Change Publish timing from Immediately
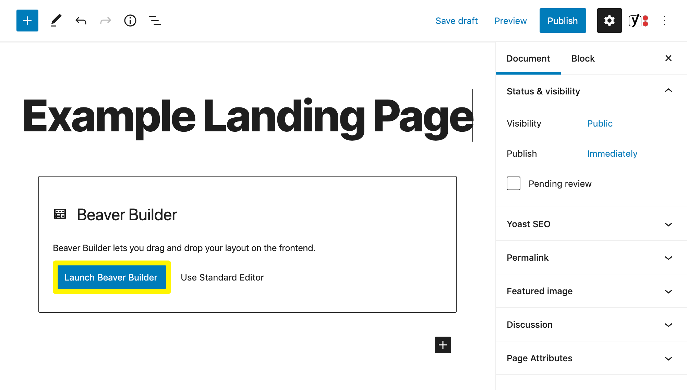Image resolution: width=687 pixels, height=390 pixels. pos(612,154)
